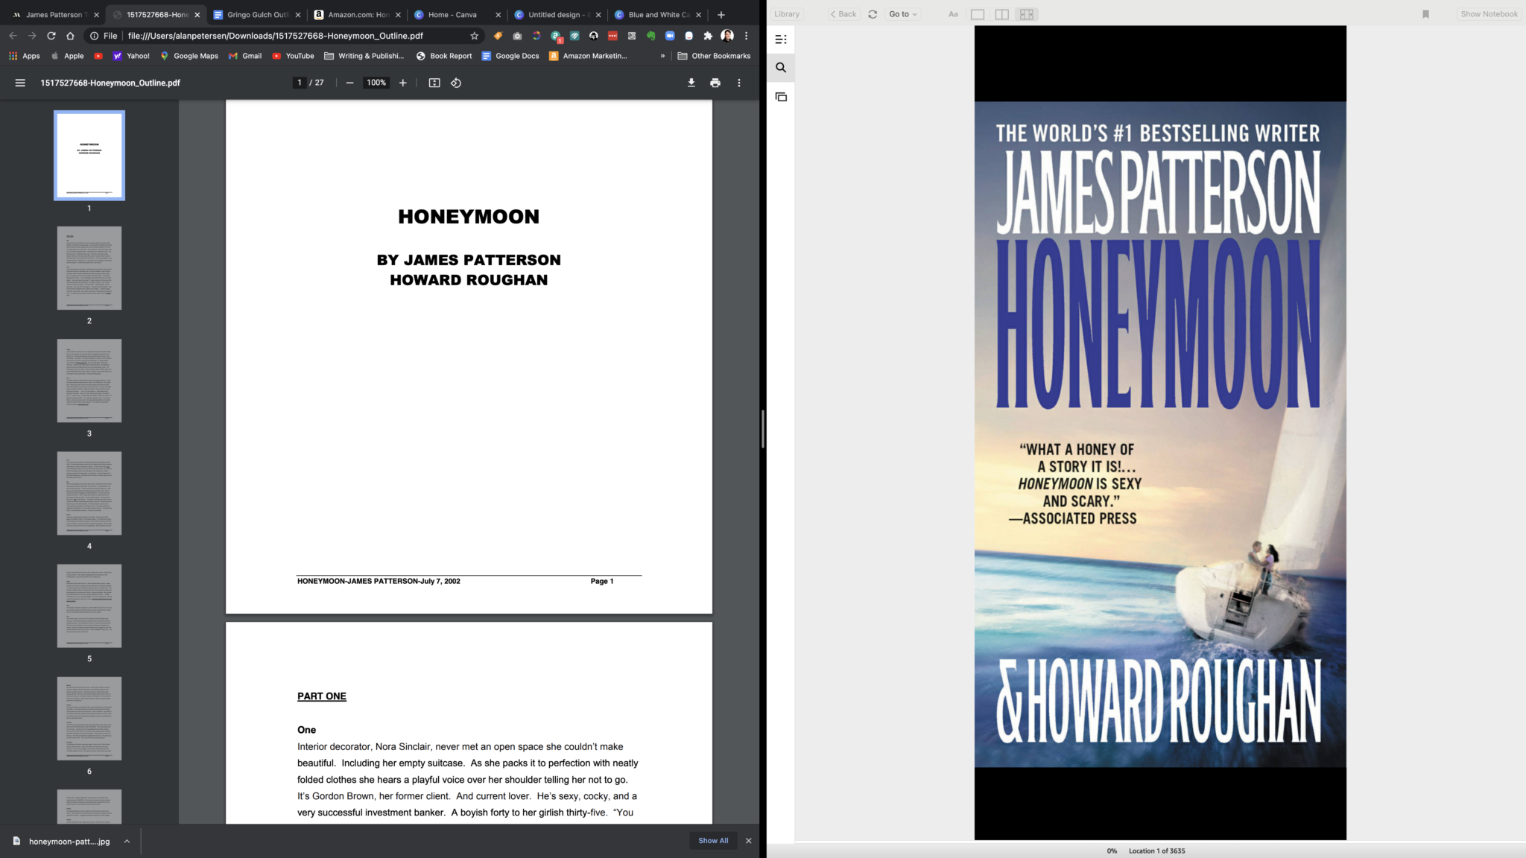Click the Evernote elephant extension icon
Screen dimensions: 1526x858
pos(651,36)
